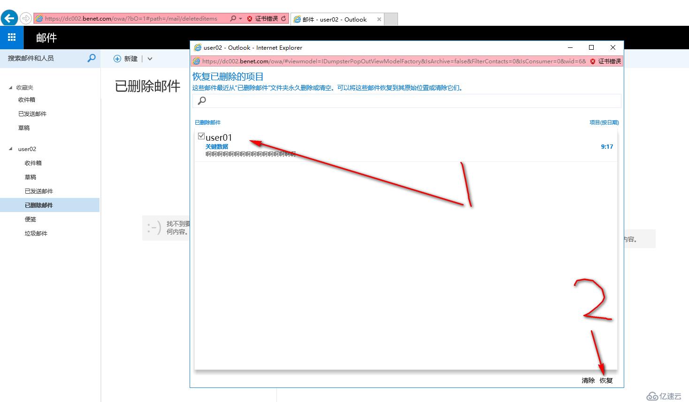Click the 清除 button
The width and height of the screenshot is (689, 402).
point(588,380)
